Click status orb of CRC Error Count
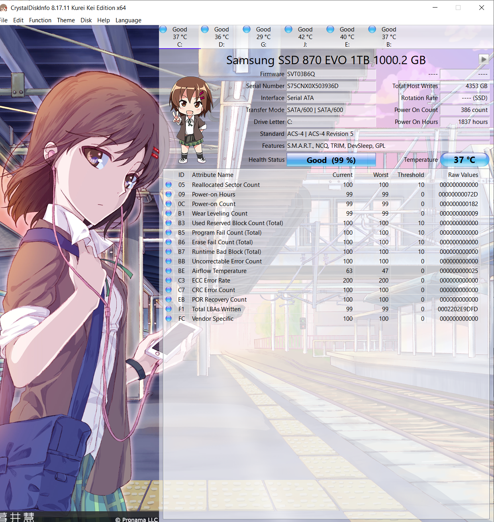The width and height of the screenshot is (494, 522). (169, 290)
